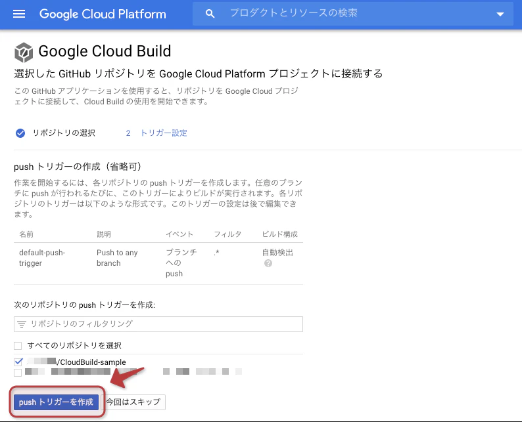The height and width of the screenshot is (422, 522).
Task: Check the blurred second repository checkbox
Action: click(x=18, y=373)
